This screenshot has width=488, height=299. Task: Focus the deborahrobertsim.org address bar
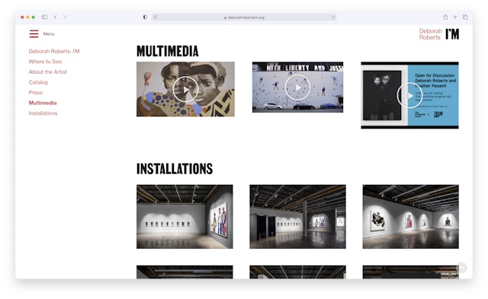pos(244,17)
